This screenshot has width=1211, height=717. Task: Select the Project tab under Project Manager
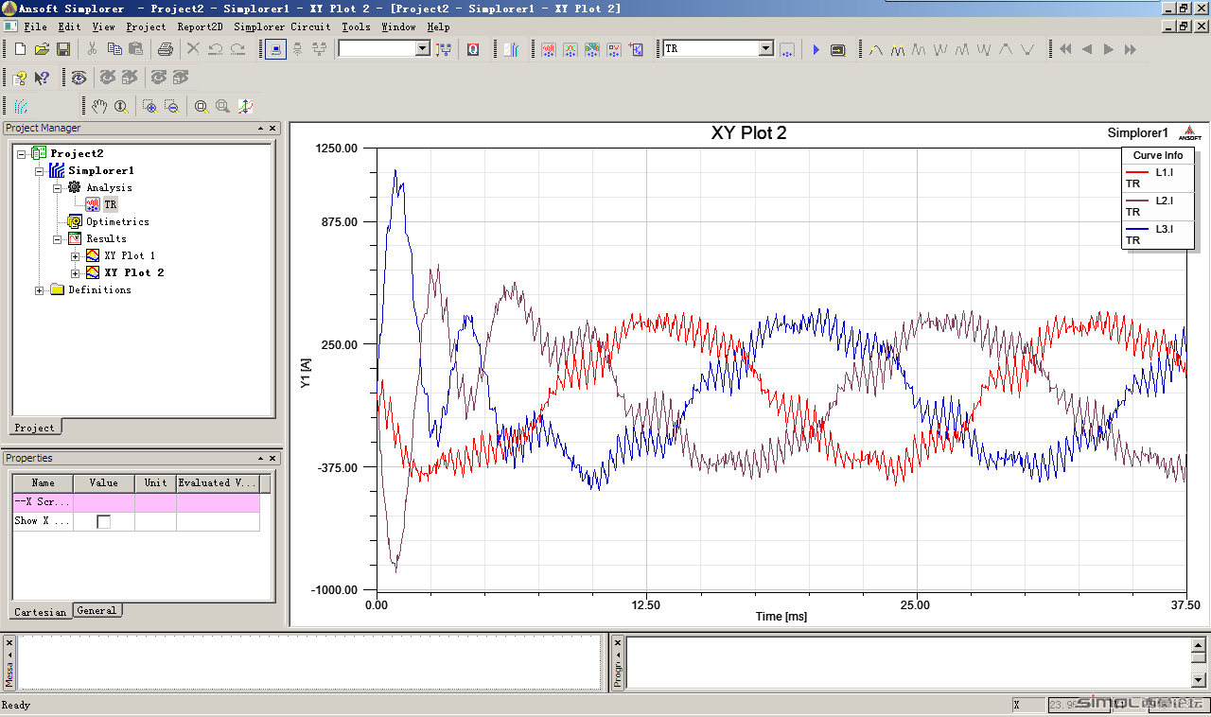(x=35, y=428)
